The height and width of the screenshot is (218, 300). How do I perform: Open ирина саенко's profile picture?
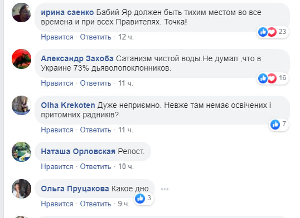pos(21,13)
